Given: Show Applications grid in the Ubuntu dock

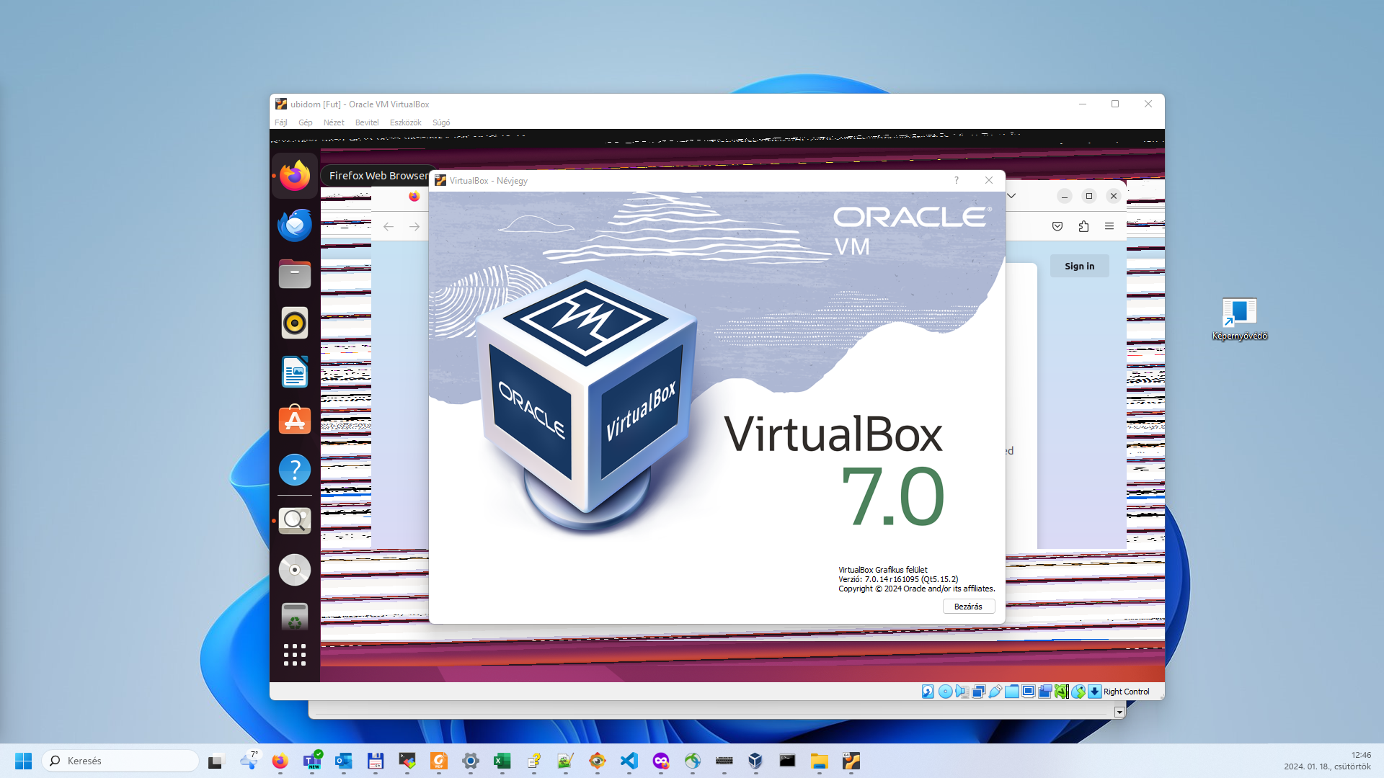Looking at the screenshot, I should 295,655.
